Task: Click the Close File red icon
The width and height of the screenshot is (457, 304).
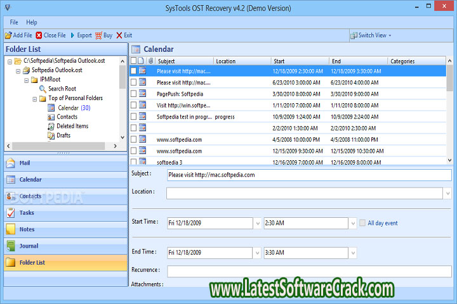Action: click(39, 35)
